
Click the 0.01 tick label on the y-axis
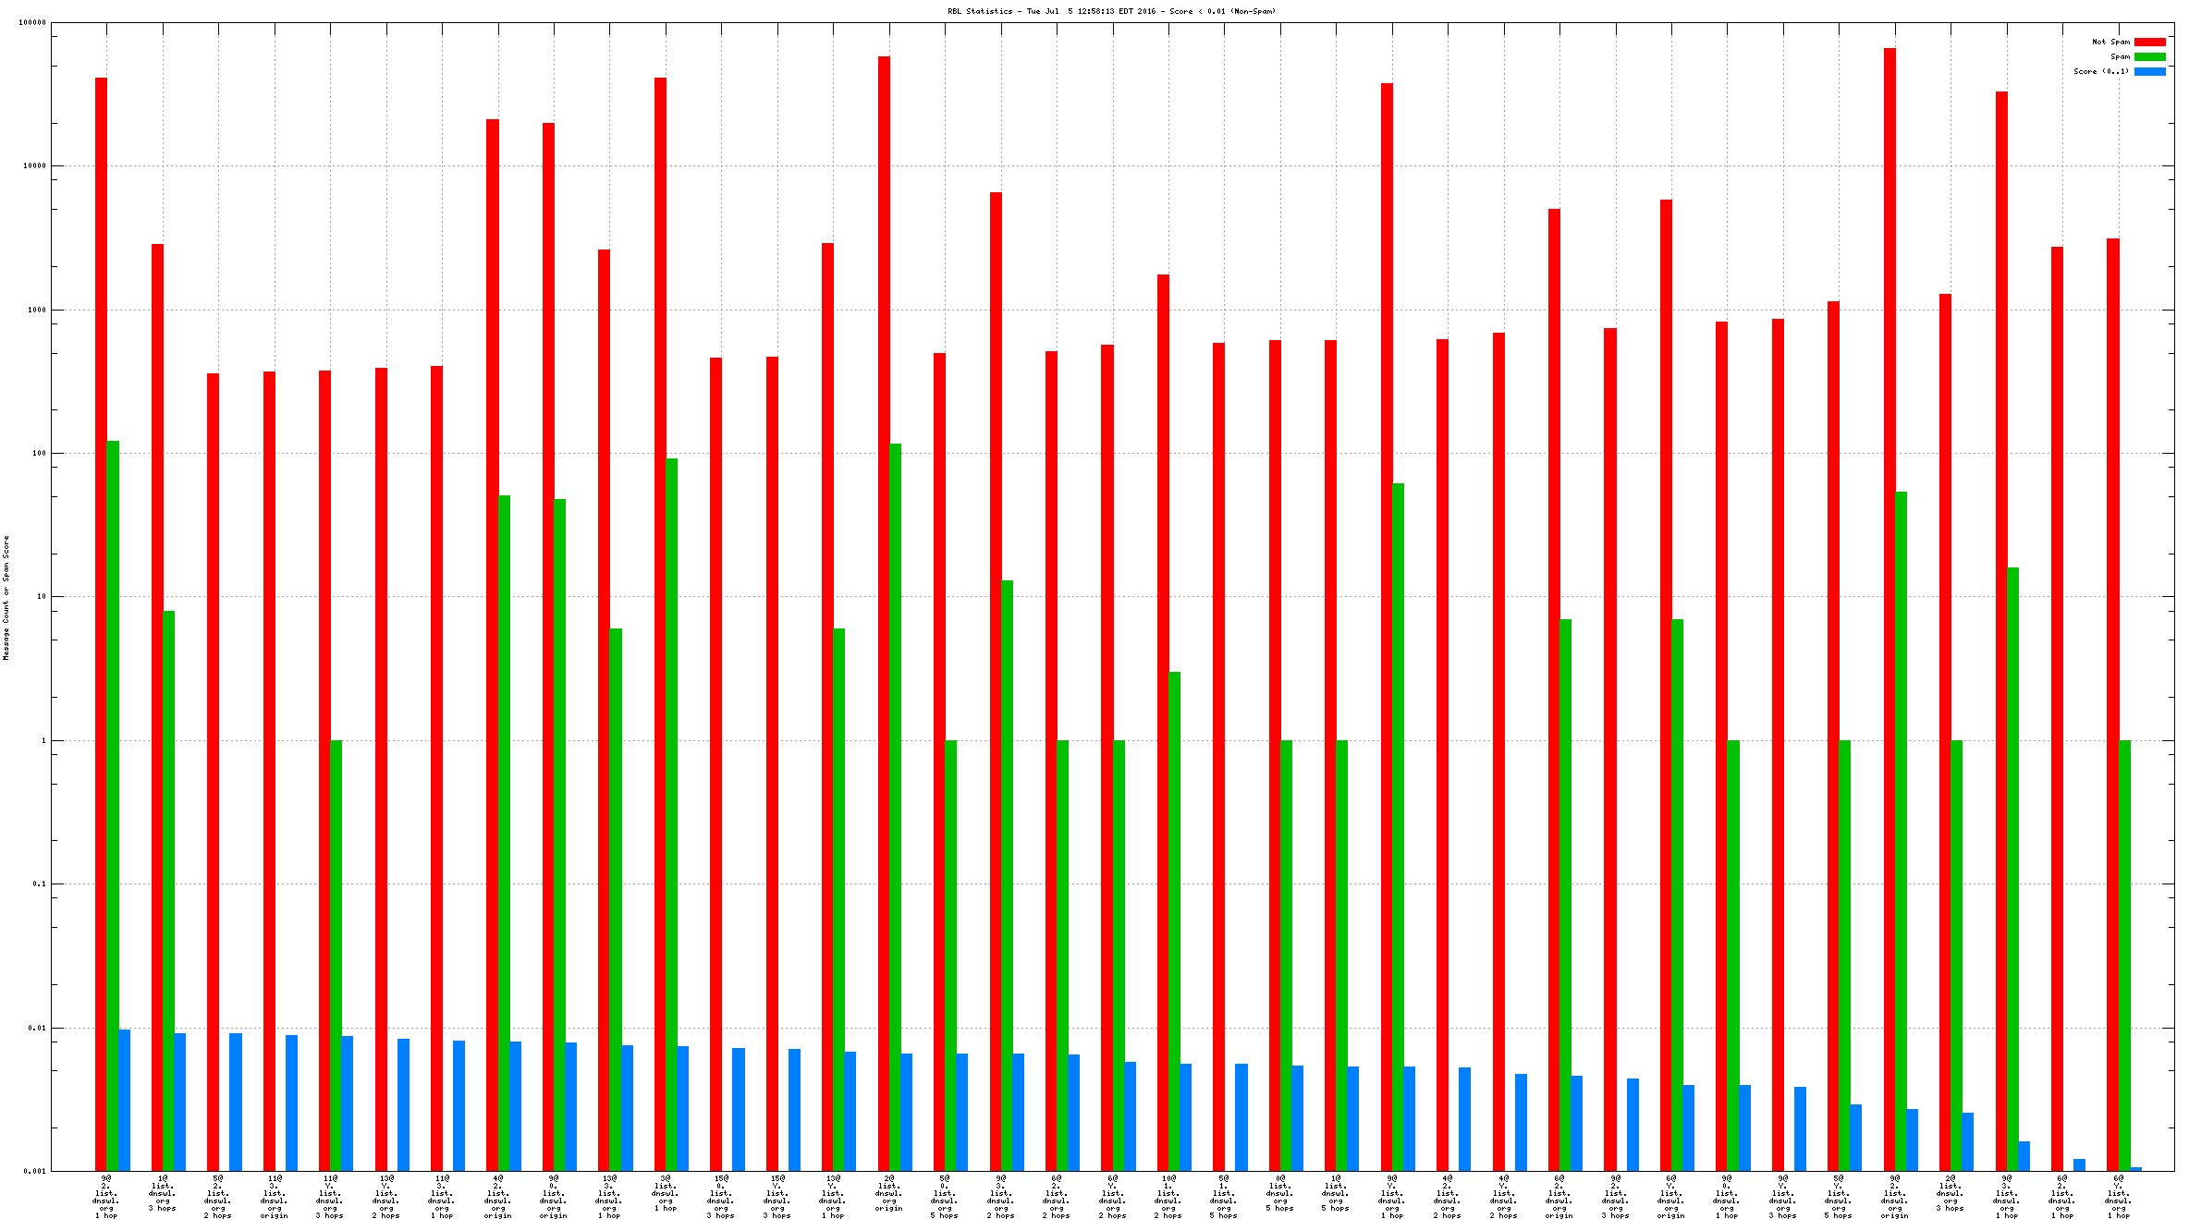(38, 1028)
